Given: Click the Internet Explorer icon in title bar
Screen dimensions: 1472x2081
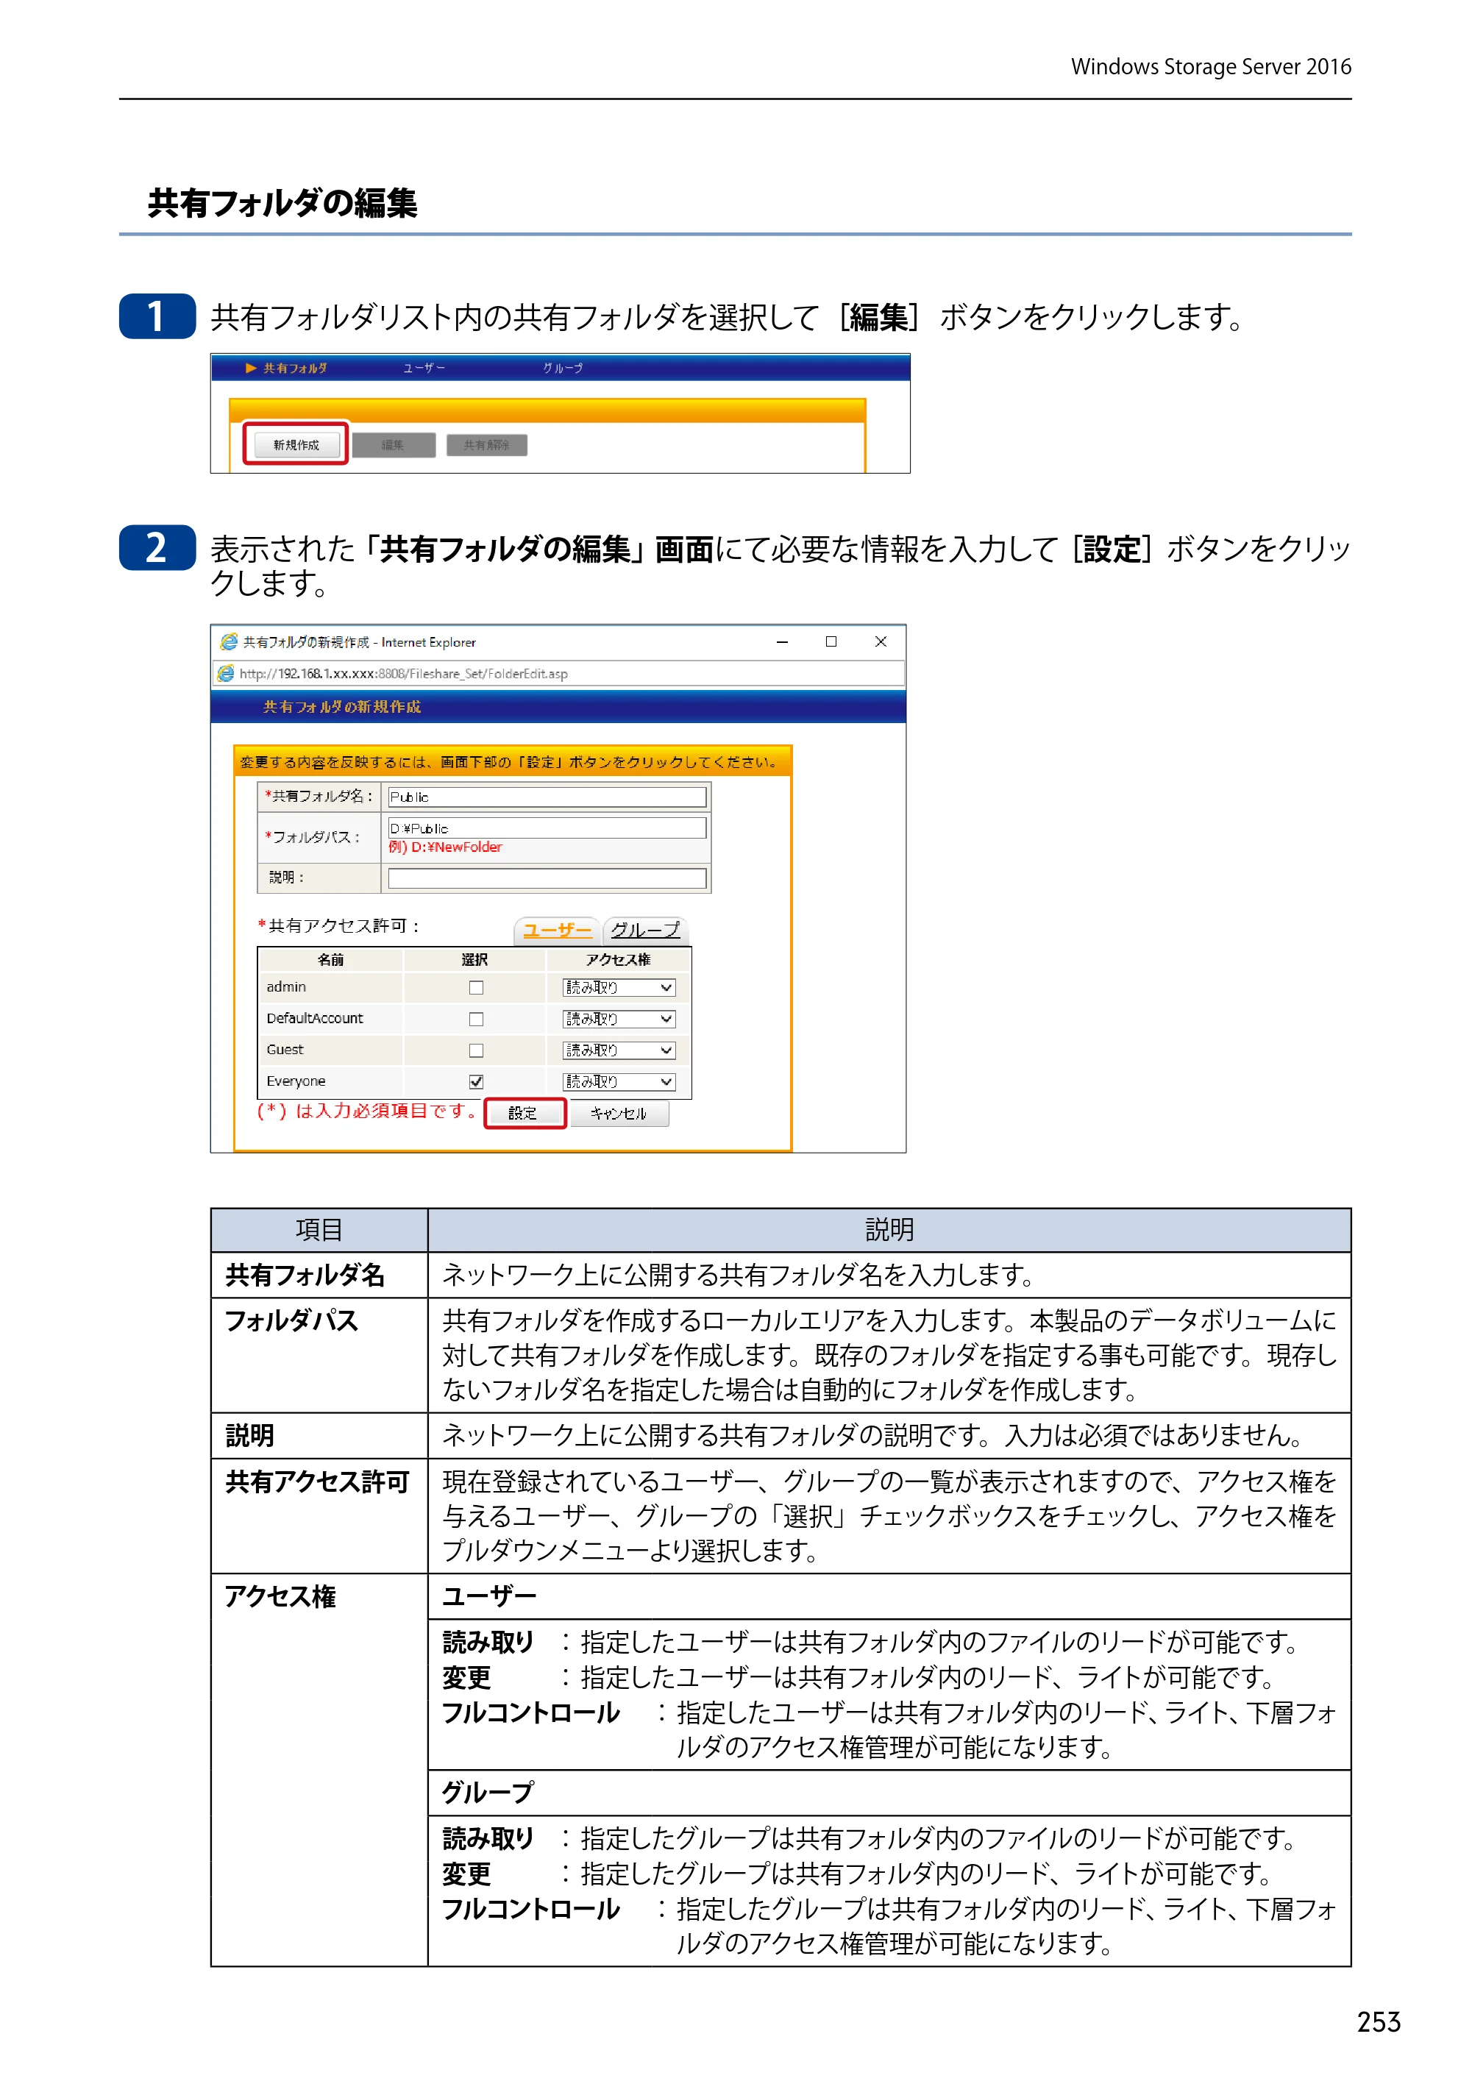Looking at the screenshot, I should [228, 641].
